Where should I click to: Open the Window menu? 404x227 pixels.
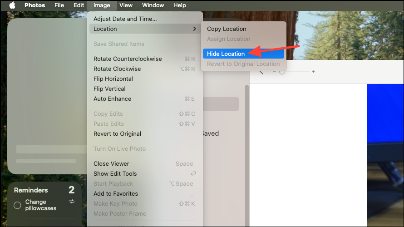click(153, 5)
